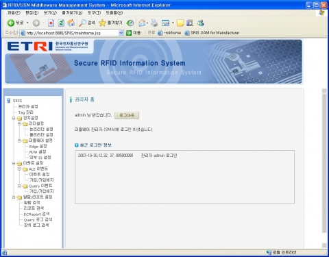Image resolution: width=329 pixels, height=257 pixels.
Task: Open 논리리더 설정 in the tree
Action: coord(41,129)
